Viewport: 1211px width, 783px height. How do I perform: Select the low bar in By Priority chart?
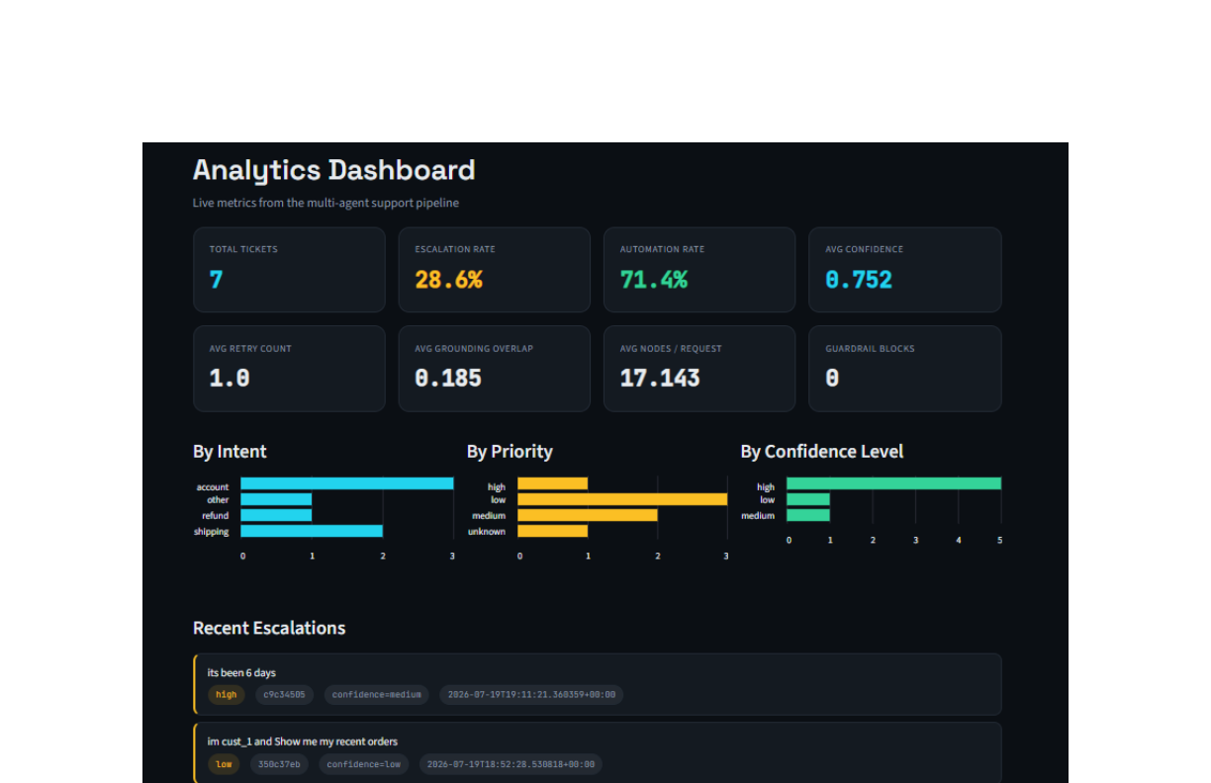(623, 499)
